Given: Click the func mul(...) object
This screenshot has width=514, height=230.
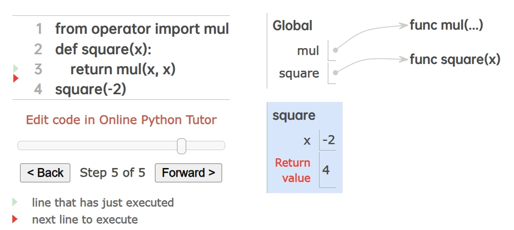Looking at the screenshot, I should 446,25.
